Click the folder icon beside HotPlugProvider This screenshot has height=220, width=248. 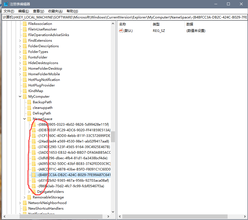(x=25, y=85)
